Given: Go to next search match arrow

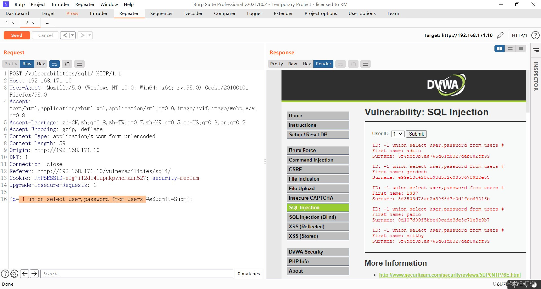Looking at the screenshot, I should click(34, 274).
